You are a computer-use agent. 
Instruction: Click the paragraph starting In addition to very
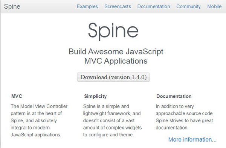click(x=184, y=117)
